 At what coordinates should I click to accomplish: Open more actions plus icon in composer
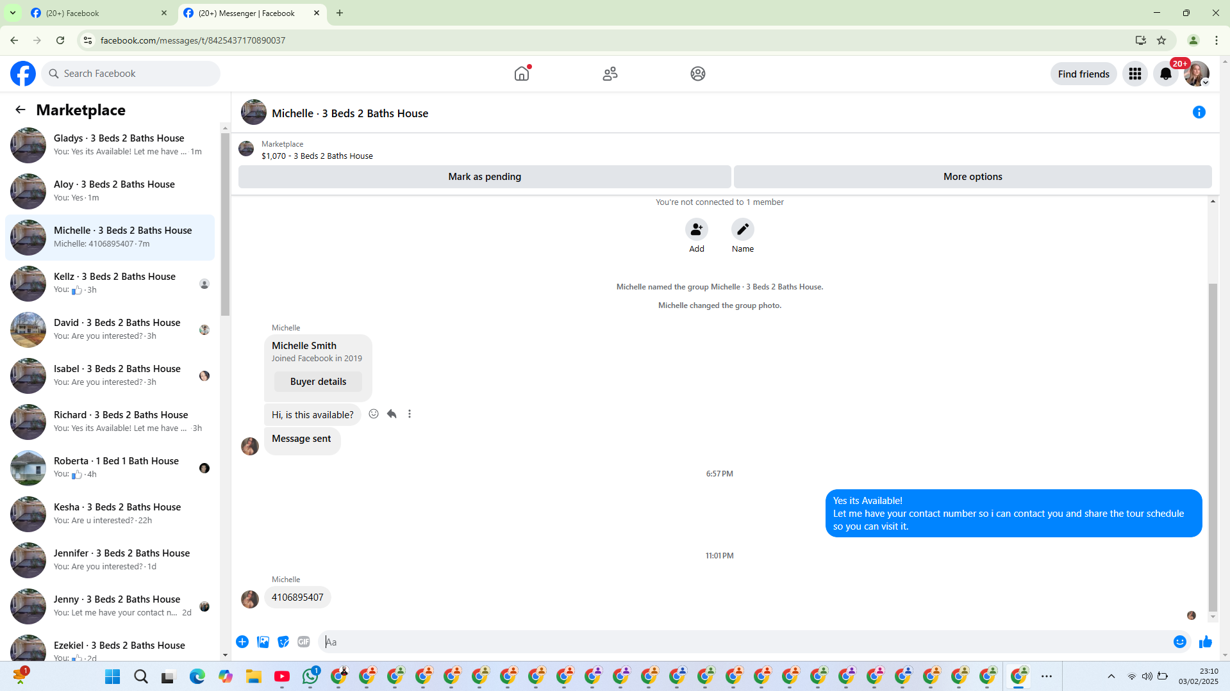pyautogui.click(x=242, y=642)
